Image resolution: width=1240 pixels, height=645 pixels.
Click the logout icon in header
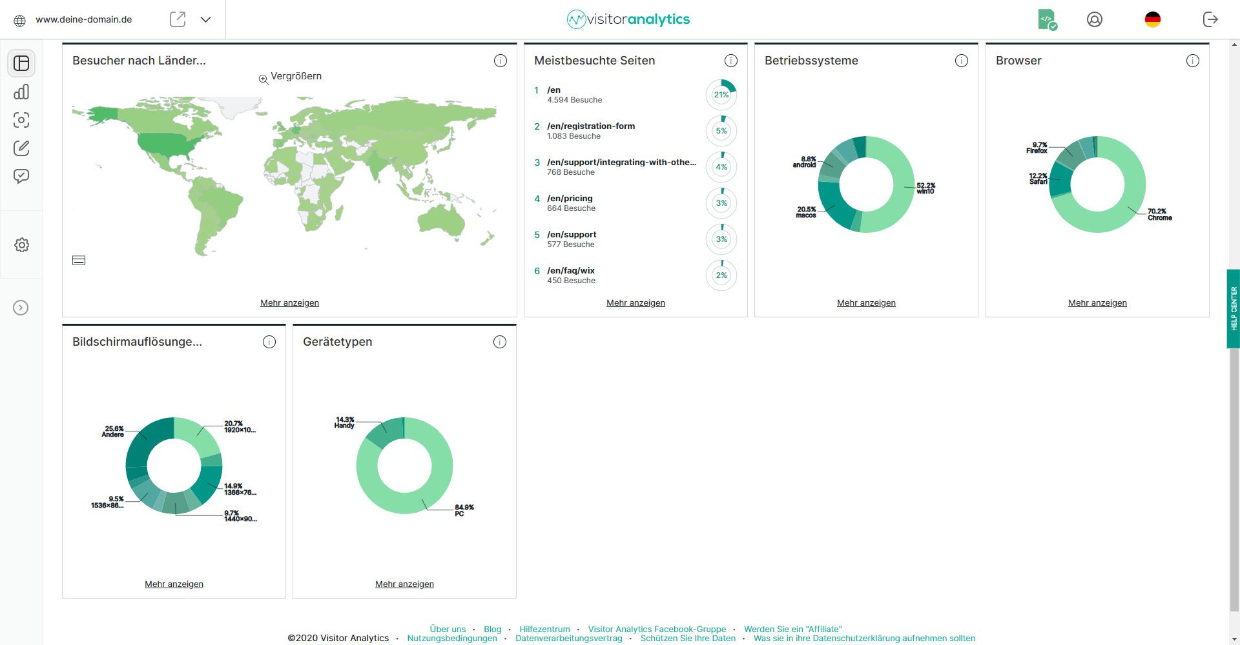pos(1210,19)
